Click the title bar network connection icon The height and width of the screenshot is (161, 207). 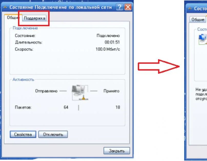(x=5, y=7)
